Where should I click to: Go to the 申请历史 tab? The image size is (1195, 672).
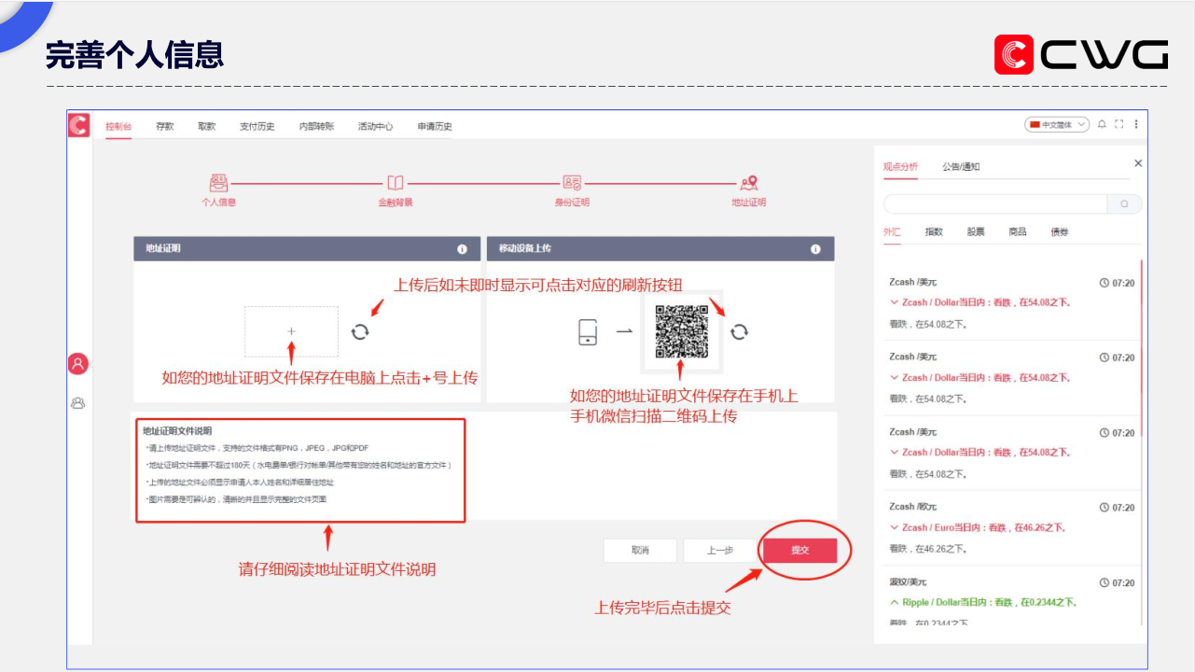(x=435, y=126)
